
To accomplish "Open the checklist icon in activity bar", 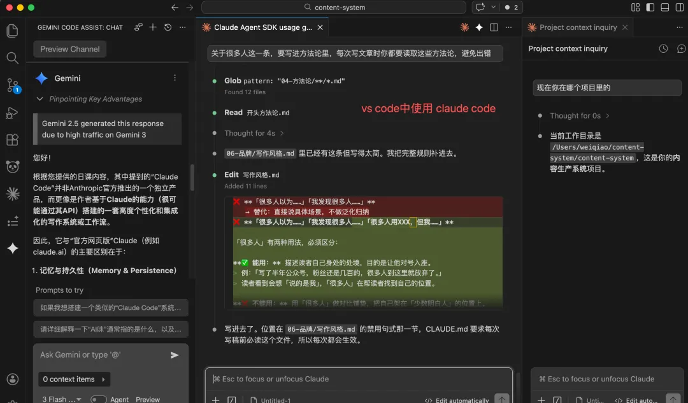I will 12,221.
